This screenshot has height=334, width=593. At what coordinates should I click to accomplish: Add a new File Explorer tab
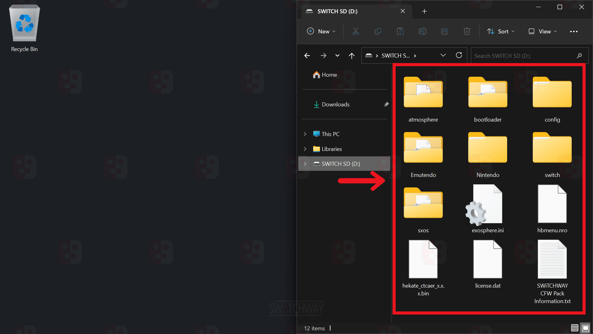424,11
